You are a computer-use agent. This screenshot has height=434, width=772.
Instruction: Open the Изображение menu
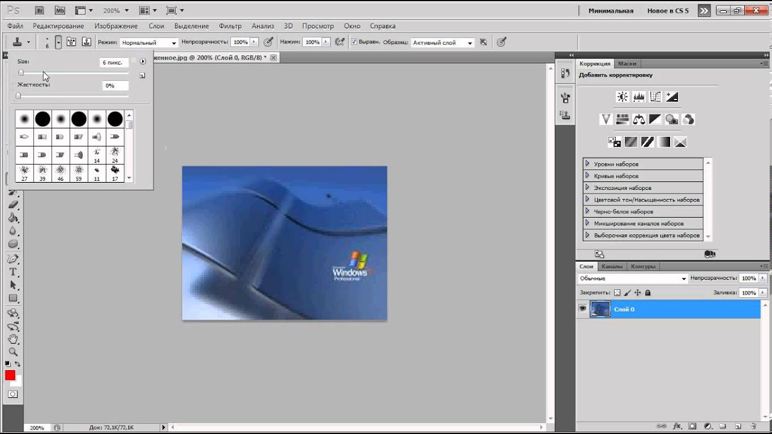pos(116,26)
